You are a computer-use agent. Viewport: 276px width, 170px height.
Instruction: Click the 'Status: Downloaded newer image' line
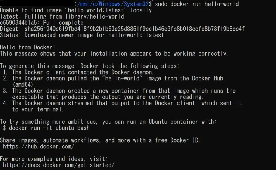(82, 35)
